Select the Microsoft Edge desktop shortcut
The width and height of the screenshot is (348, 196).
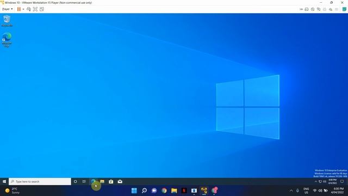point(7,40)
